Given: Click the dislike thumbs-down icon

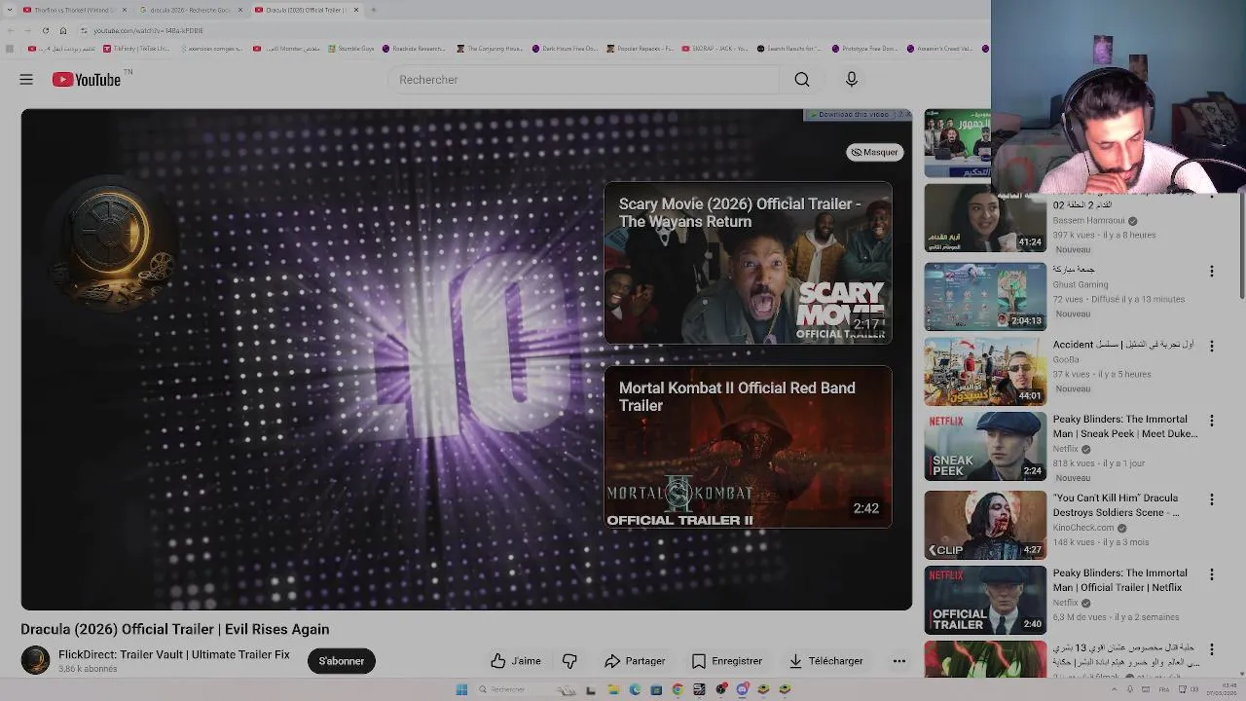Looking at the screenshot, I should click(569, 661).
